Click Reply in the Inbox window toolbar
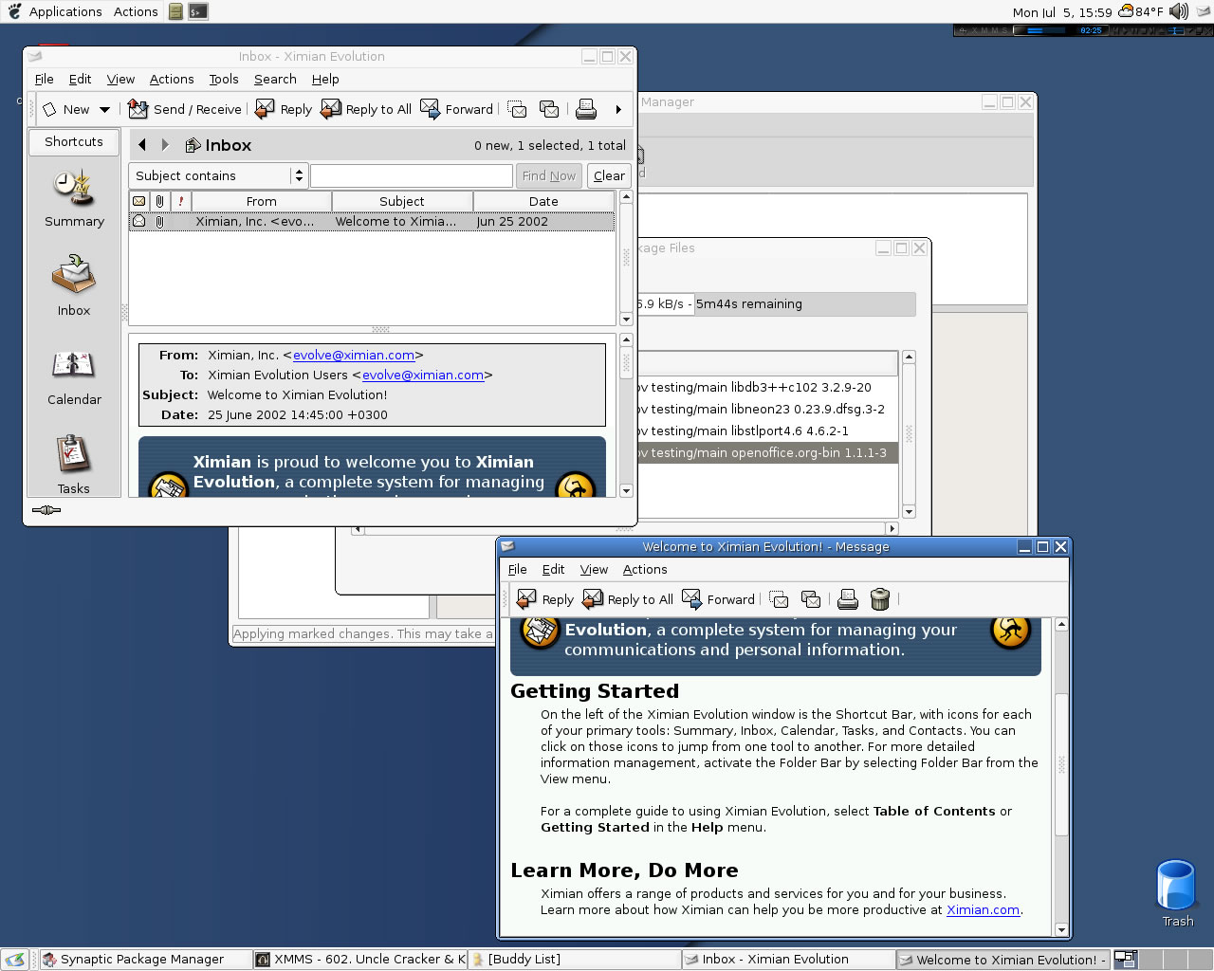The width and height of the screenshot is (1214, 971). point(284,109)
